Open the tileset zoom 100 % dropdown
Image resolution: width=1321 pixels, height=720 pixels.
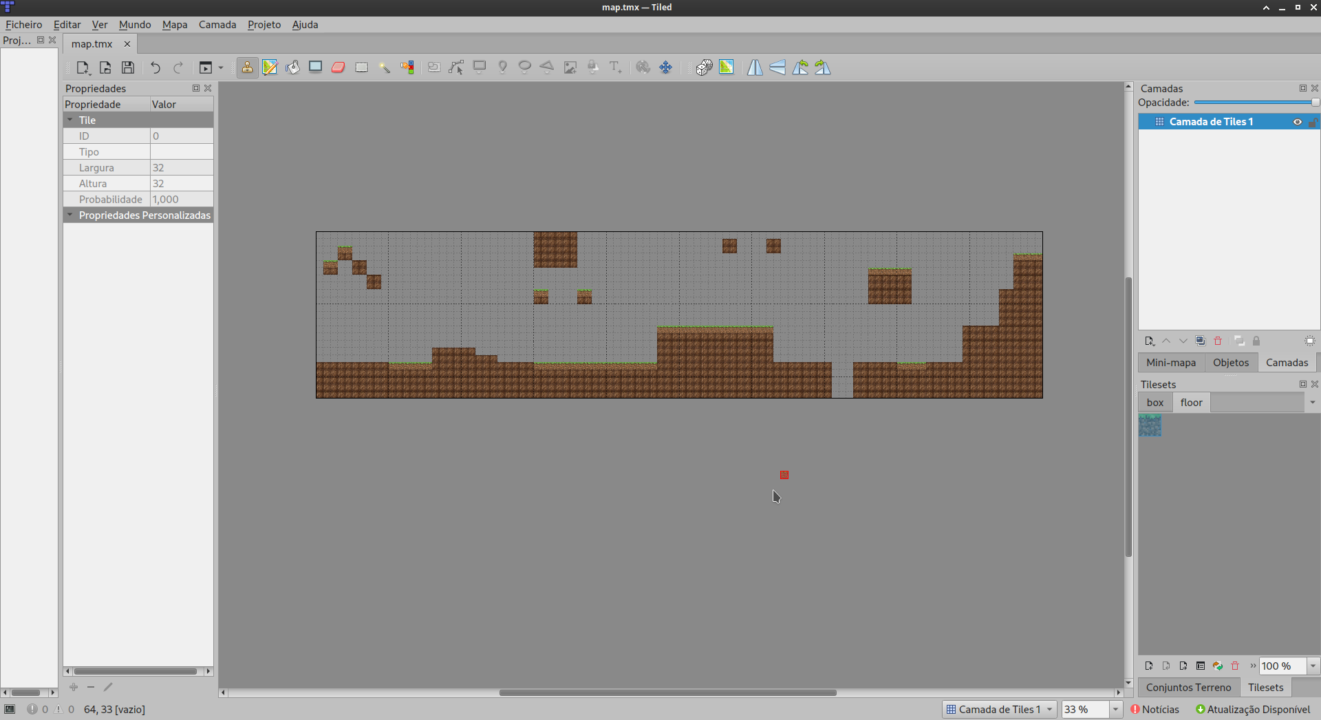tap(1313, 666)
